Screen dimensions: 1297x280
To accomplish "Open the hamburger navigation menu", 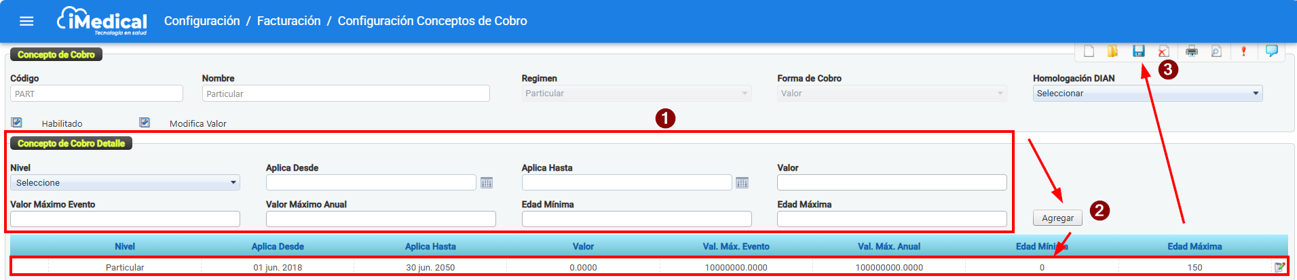I will tap(26, 21).
